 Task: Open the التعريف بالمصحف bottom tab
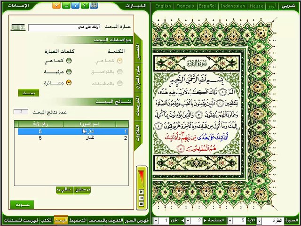105,220
